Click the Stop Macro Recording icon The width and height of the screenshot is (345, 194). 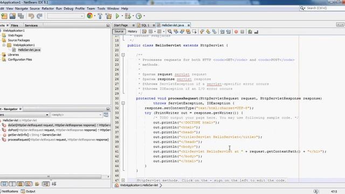[x=242, y=32]
